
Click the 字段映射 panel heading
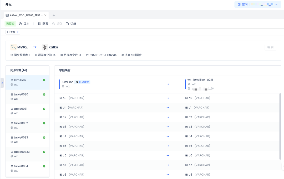(x=65, y=70)
